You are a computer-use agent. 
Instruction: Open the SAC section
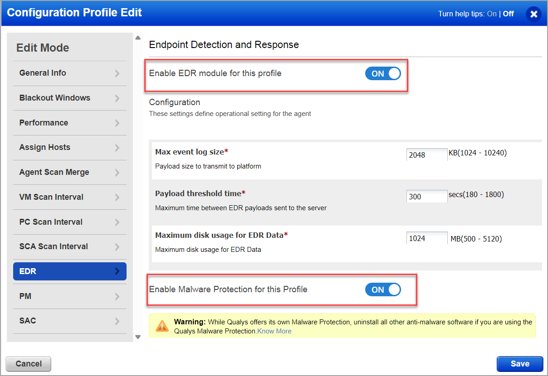(70, 321)
